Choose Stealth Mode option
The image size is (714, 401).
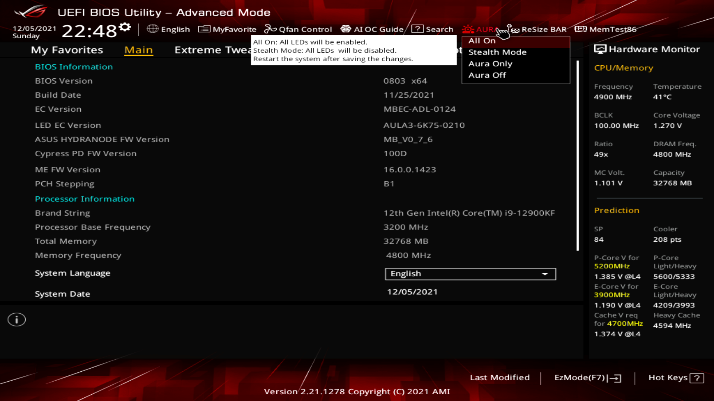tap(497, 52)
